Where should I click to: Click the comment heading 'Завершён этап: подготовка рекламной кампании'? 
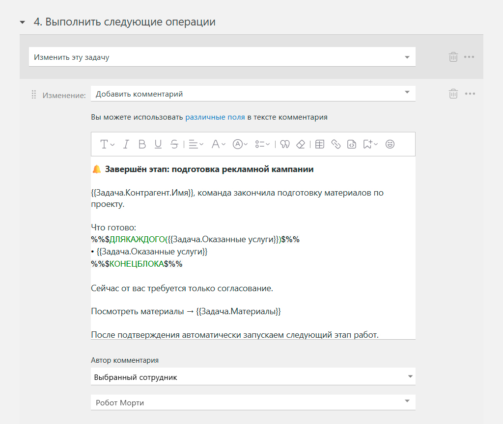click(209, 169)
